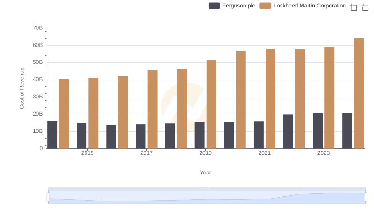This screenshot has height=215, width=374.
Task: Click the Ferguson plc bar for 2015
Action: pos(81,136)
